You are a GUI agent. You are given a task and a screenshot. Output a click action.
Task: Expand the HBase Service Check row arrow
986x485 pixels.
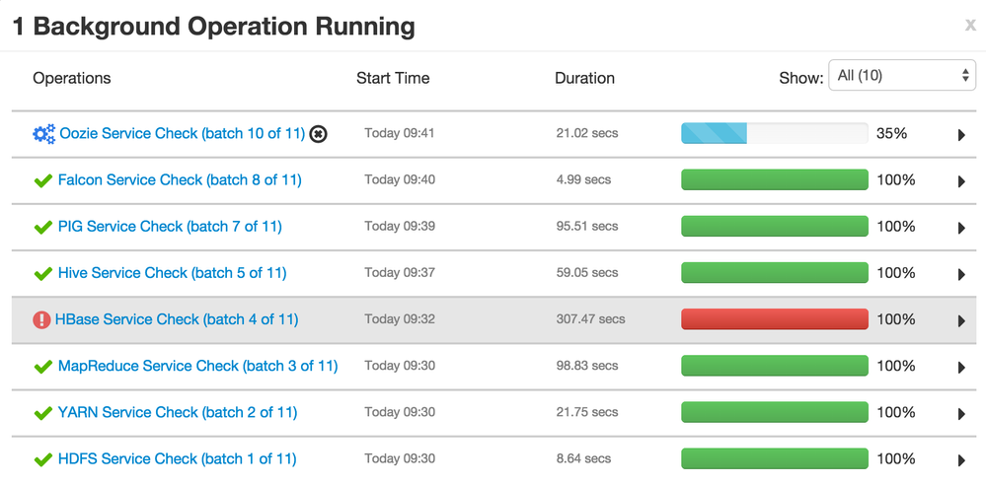coord(961,320)
